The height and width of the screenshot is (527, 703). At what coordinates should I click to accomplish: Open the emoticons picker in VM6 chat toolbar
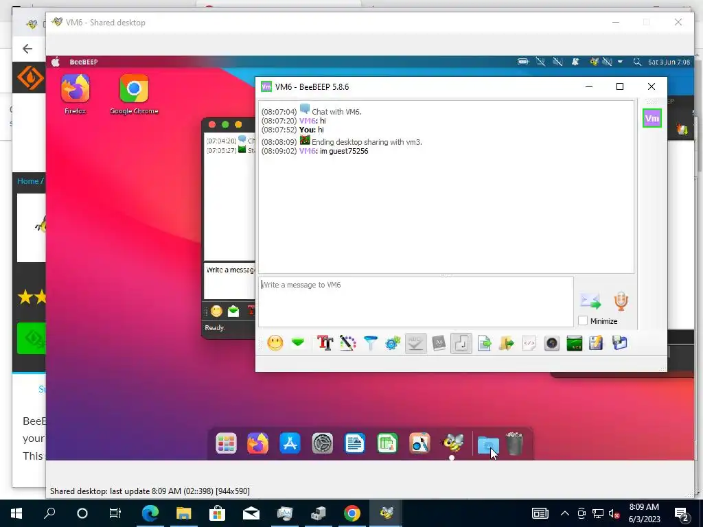point(275,343)
